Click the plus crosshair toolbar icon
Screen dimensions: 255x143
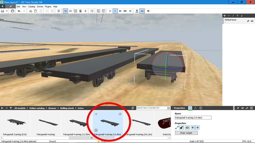pyautogui.click(x=85, y=11)
